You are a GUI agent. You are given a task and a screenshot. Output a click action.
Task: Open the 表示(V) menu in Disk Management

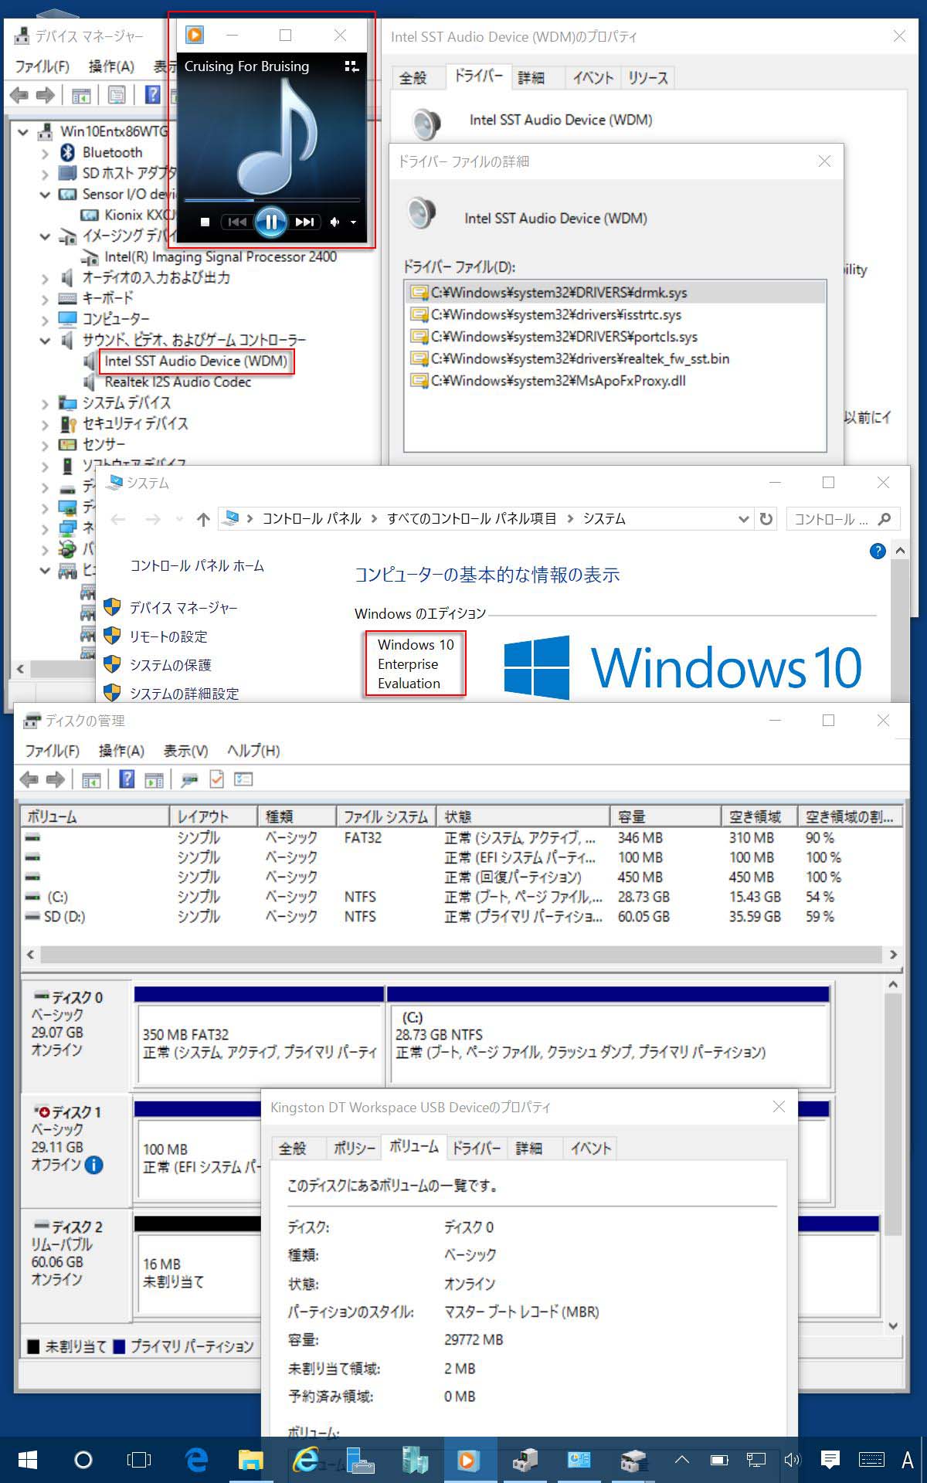[x=185, y=751]
